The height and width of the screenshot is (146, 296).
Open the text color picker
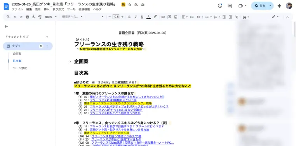coord(148,17)
